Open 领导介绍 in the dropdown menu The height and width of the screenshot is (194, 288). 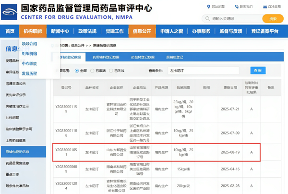point(29,44)
